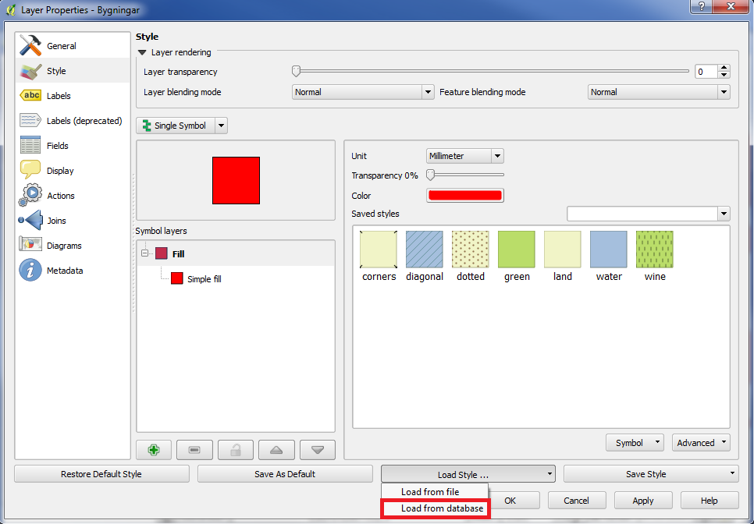
Task: Collapse the Layer rendering section
Action: click(142, 52)
